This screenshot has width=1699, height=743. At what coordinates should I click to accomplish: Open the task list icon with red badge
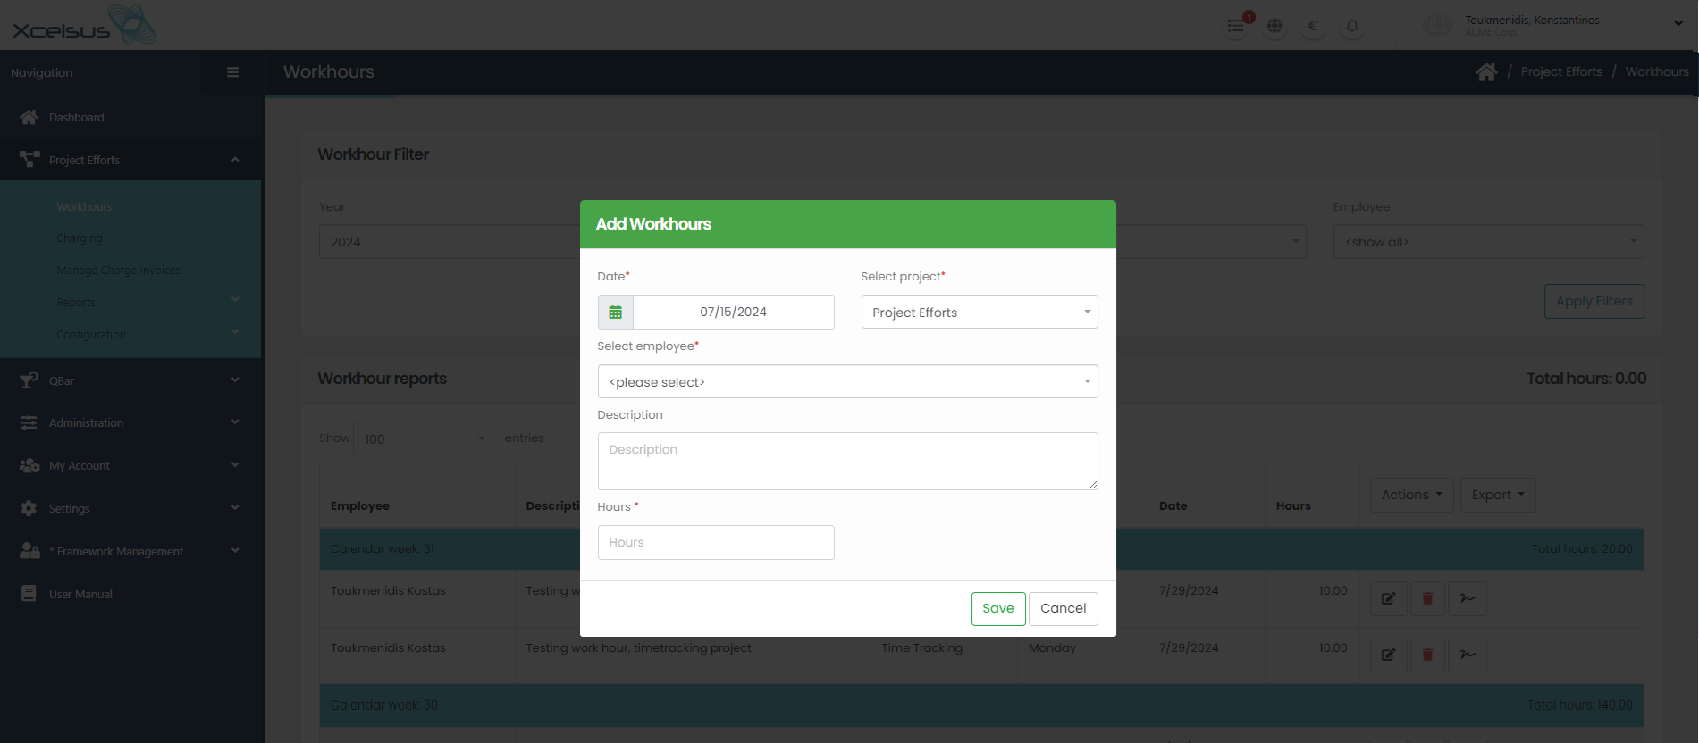(x=1236, y=26)
